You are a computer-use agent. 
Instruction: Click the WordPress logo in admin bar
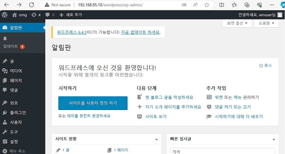coord(5,15)
